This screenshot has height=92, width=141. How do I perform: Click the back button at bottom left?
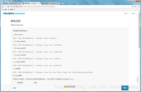(14, 88)
